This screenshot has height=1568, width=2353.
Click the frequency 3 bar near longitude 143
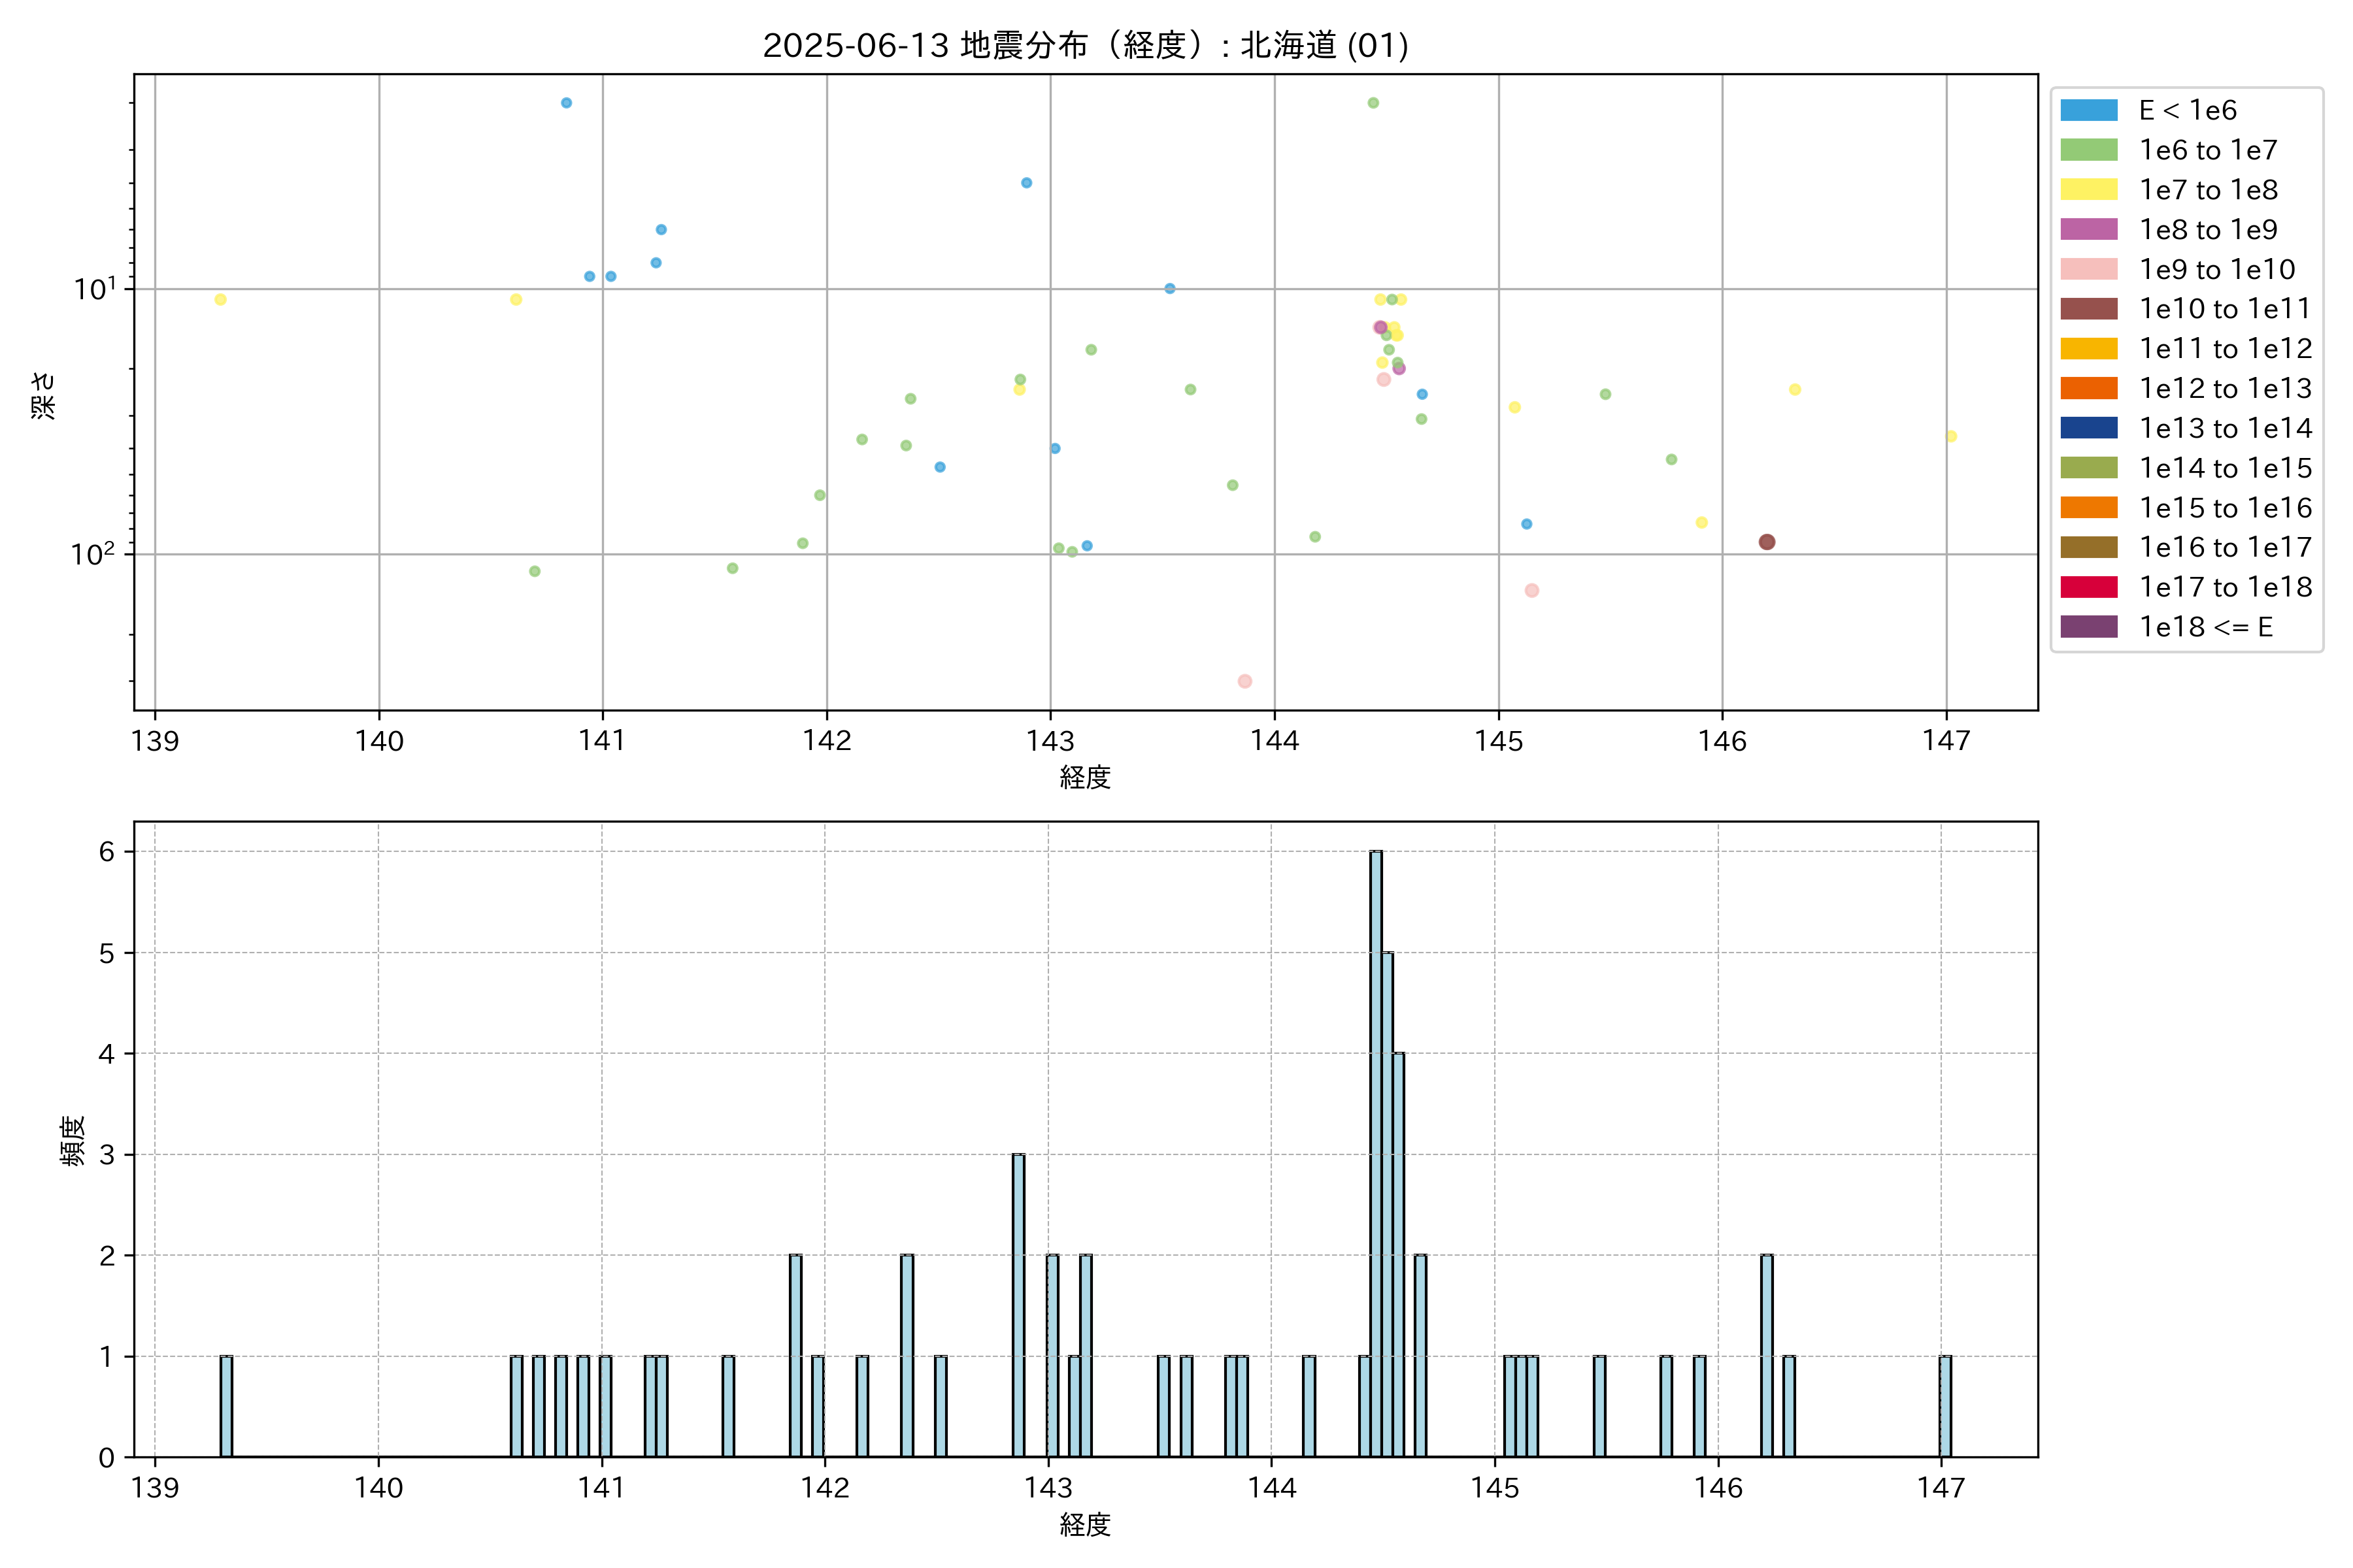(x=1018, y=1305)
